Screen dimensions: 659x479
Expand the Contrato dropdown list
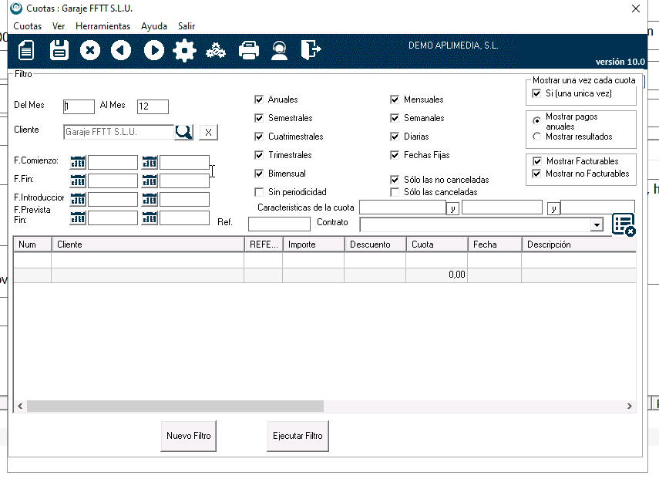(x=596, y=224)
